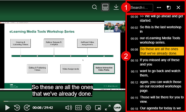The width and height of the screenshot is (186, 112).
Task: Click the UAB logo button
Action: click(117, 108)
